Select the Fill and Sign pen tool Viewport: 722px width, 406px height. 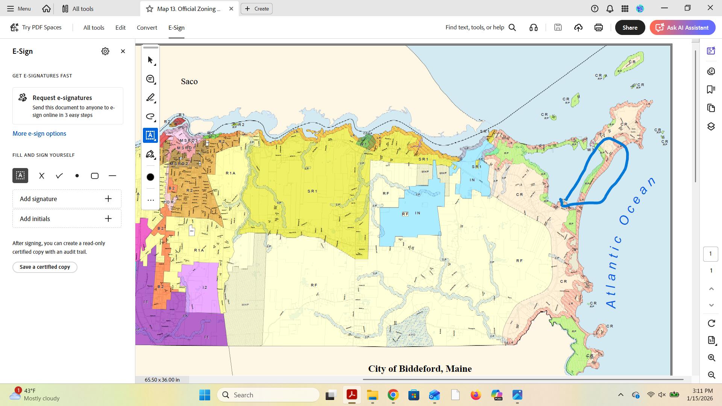150,154
